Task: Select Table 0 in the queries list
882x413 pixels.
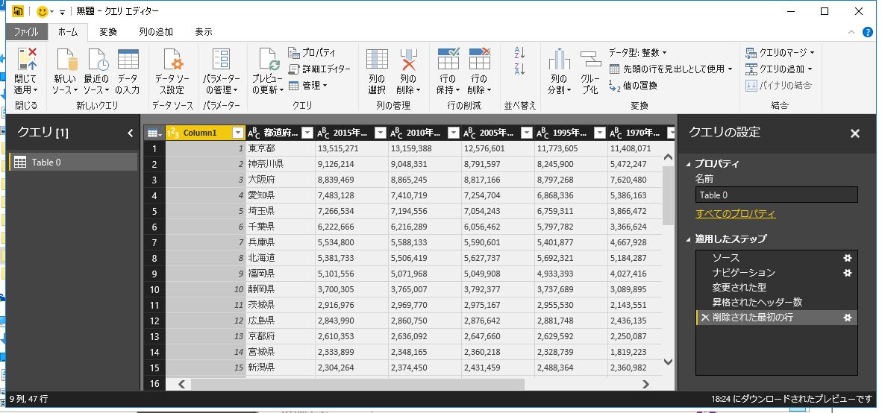Action: (x=73, y=163)
